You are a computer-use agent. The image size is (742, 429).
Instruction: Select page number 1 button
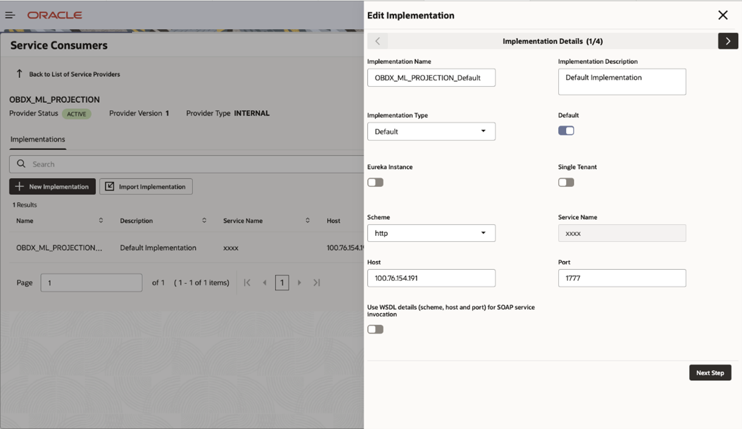click(282, 283)
